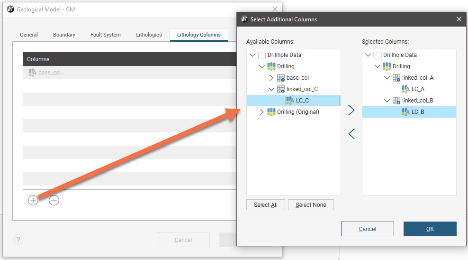468x260 pixels.
Task: Click the LC_A lithology column icon
Action: pyautogui.click(x=405, y=89)
